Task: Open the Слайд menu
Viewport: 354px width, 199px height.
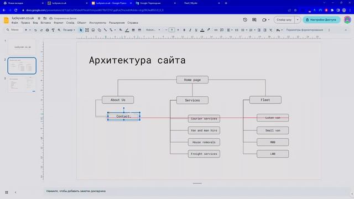Action: (70, 23)
